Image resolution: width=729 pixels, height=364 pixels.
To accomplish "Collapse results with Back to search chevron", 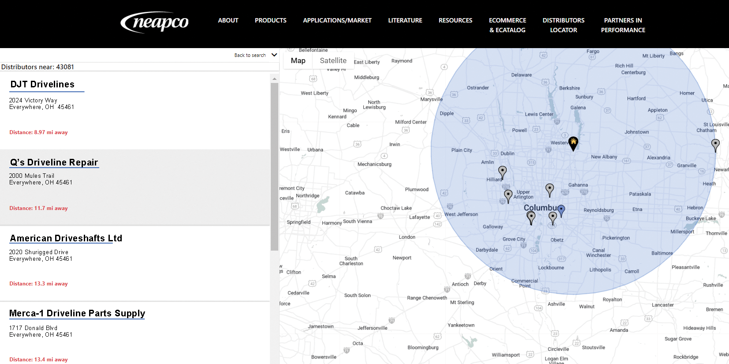I will point(274,55).
